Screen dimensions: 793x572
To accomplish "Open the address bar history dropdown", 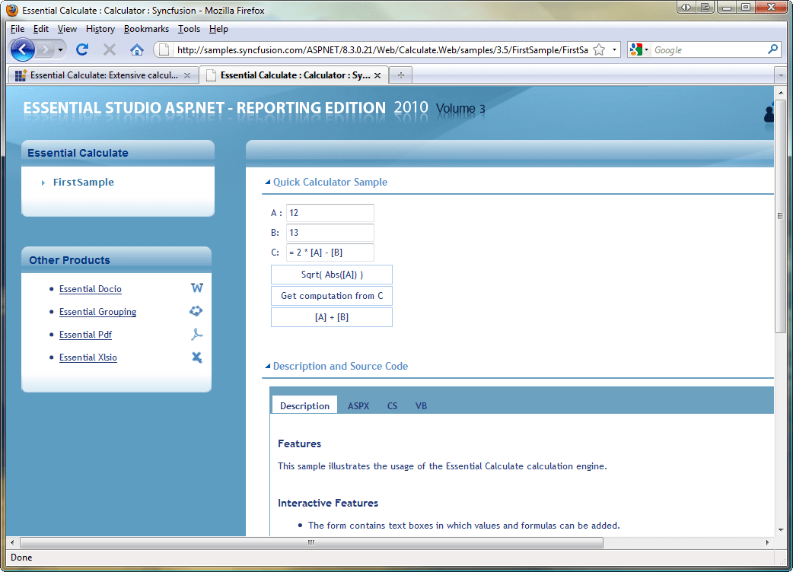I will click(614, 49).
